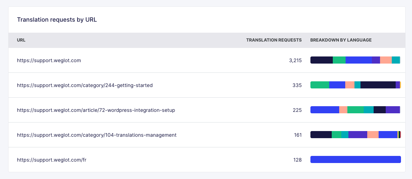Click the support.weglot.com/fr URL

(51, 160)
